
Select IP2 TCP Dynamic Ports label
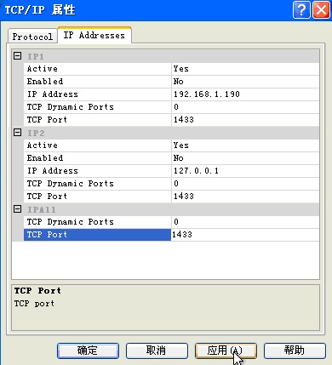[97, 184]
